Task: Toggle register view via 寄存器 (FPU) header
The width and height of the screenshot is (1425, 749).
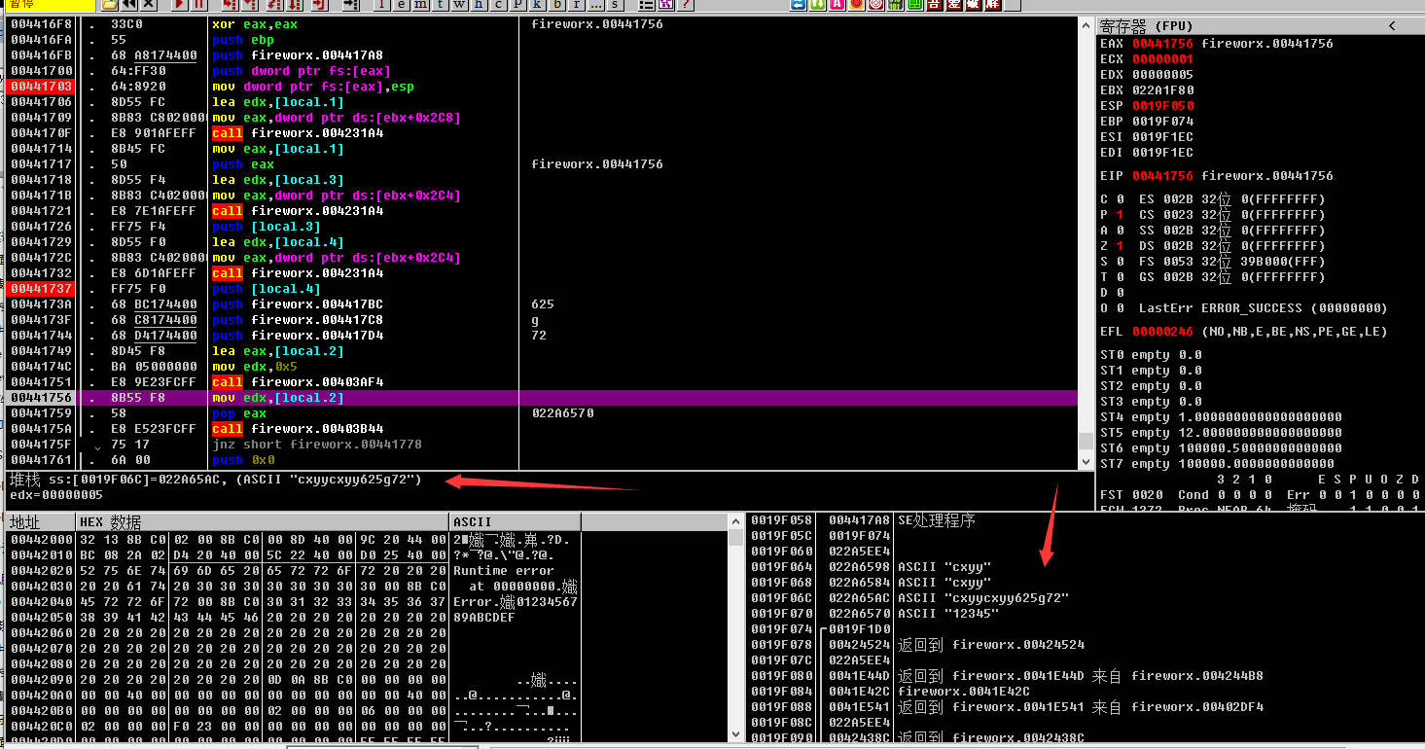Action: (x=1146, y=26)
